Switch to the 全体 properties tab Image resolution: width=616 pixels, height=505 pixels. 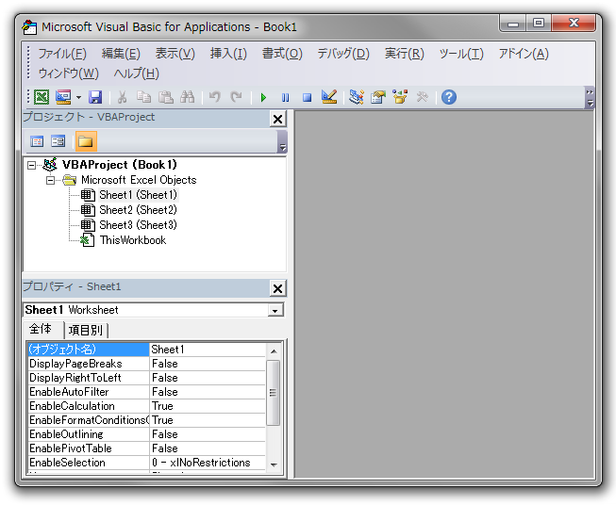pos(41,329)
